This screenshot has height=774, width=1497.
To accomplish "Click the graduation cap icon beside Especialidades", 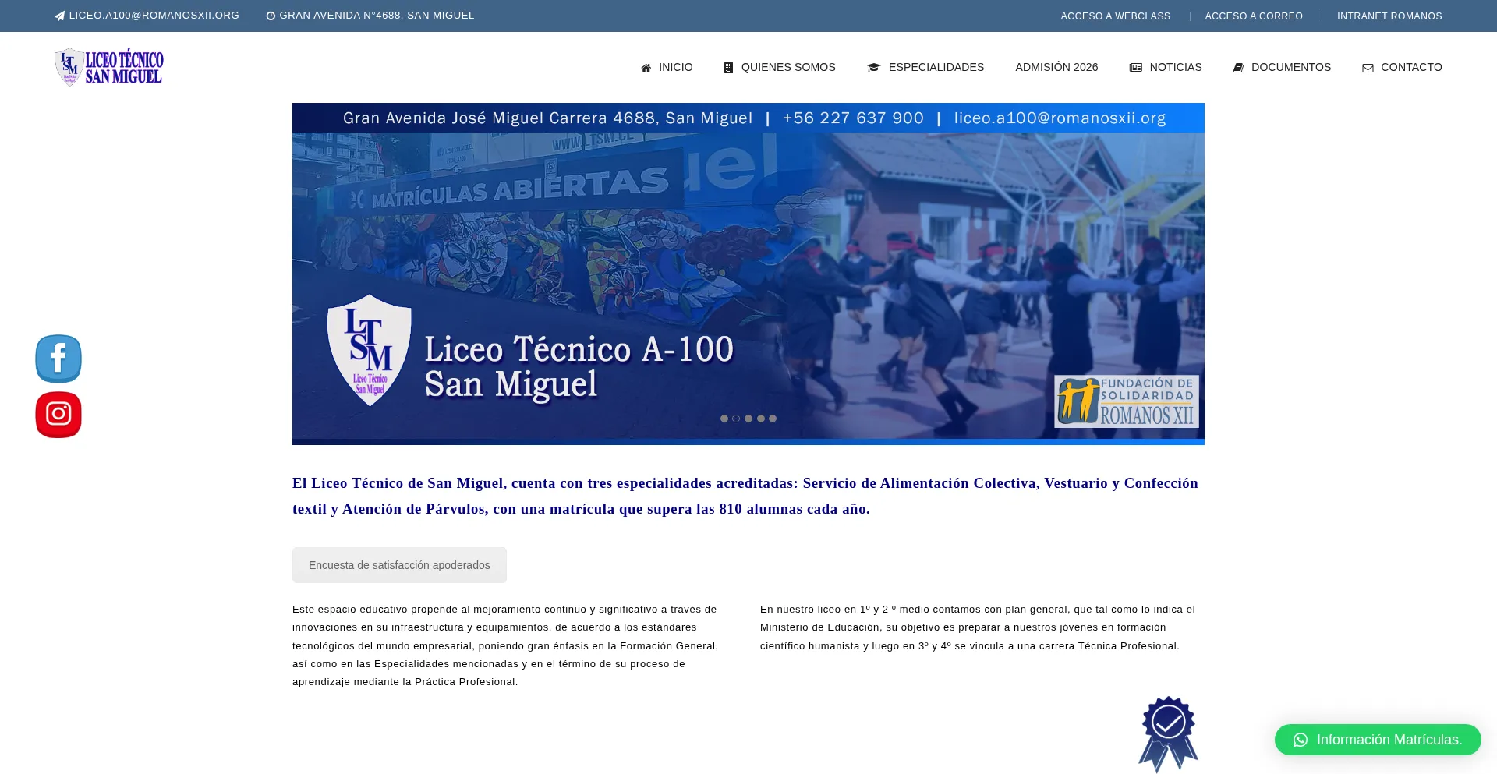I will 873,68.
